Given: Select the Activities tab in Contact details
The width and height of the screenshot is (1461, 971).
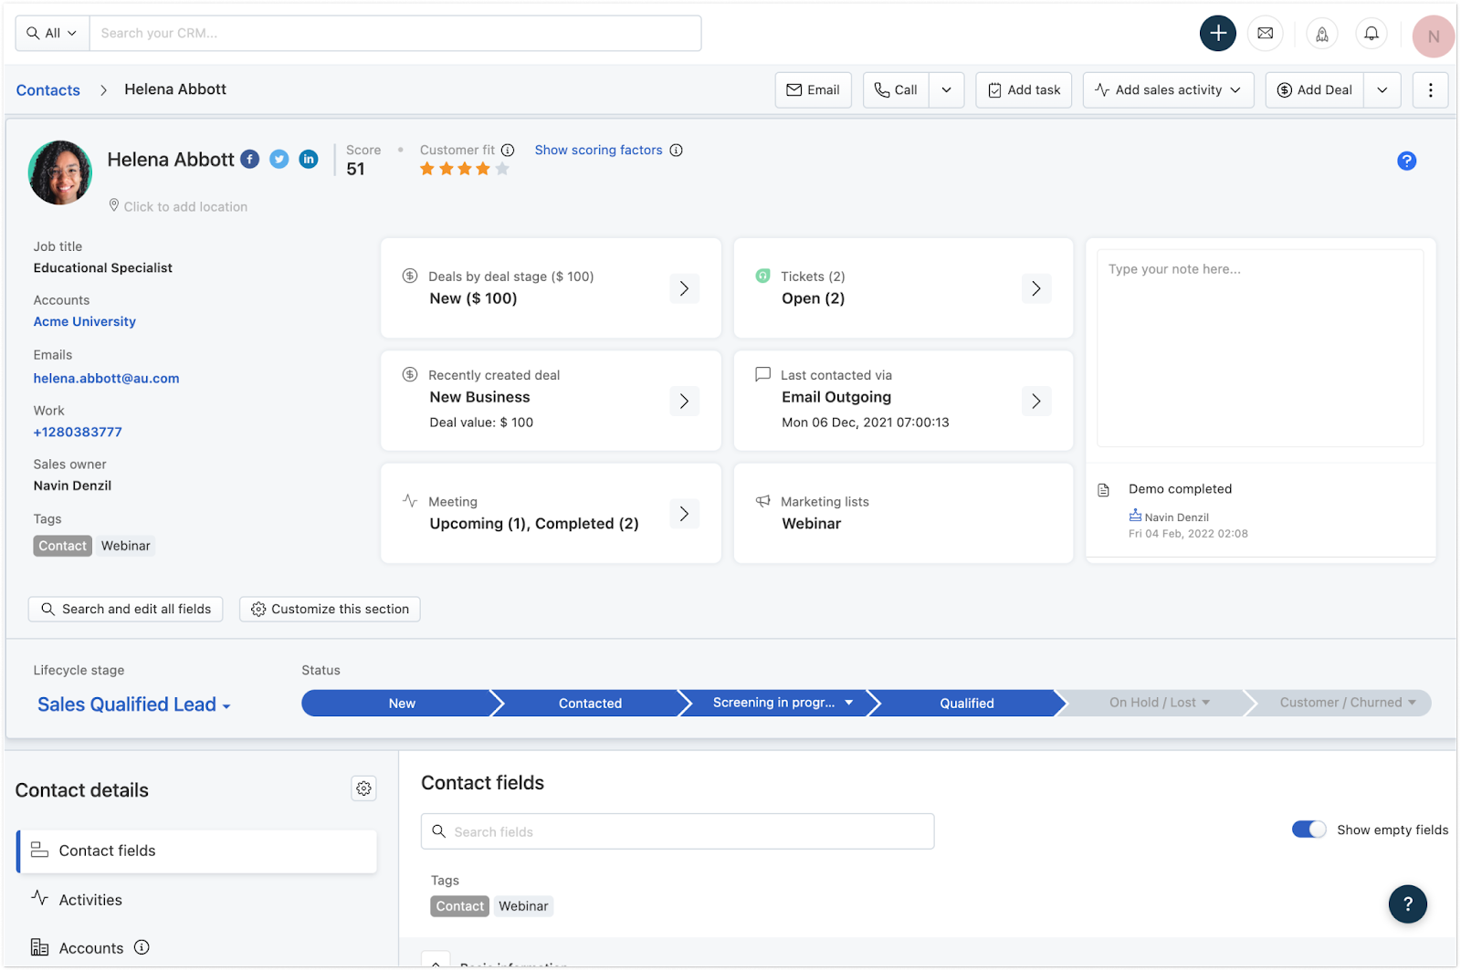Looking at the screenshot, I should (x=90, y=900).
